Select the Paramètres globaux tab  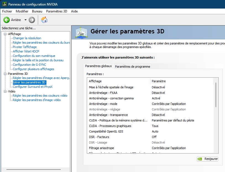98,66
